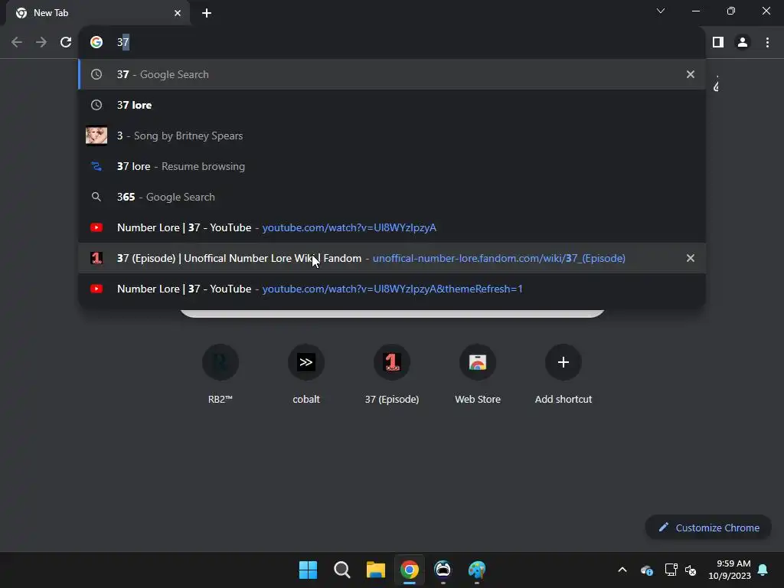Open the clock showing 9:59 AM
This screenshot has height=588, width=784.
(730, 570)
